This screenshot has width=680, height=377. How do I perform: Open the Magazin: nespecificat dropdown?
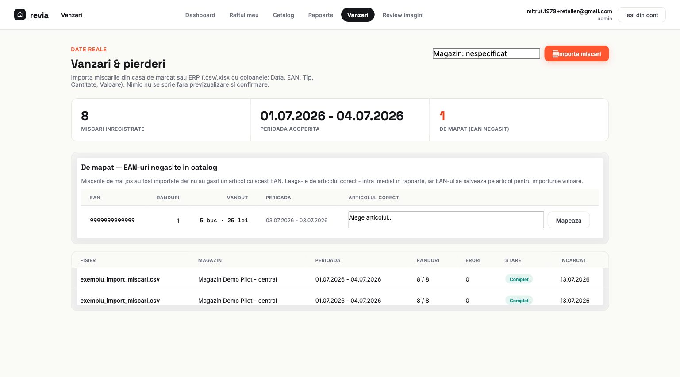coord(486,53)
